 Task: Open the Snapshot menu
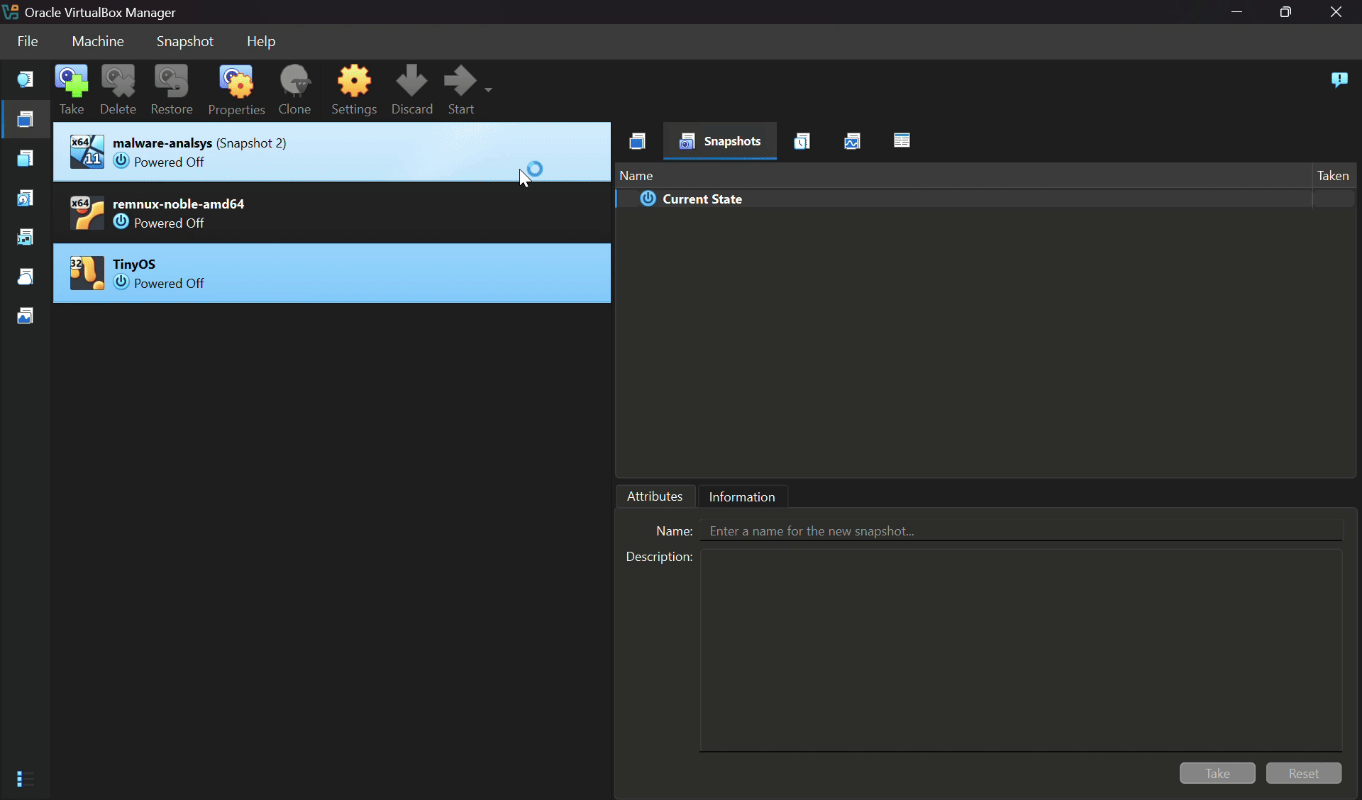tap(184, 41)
